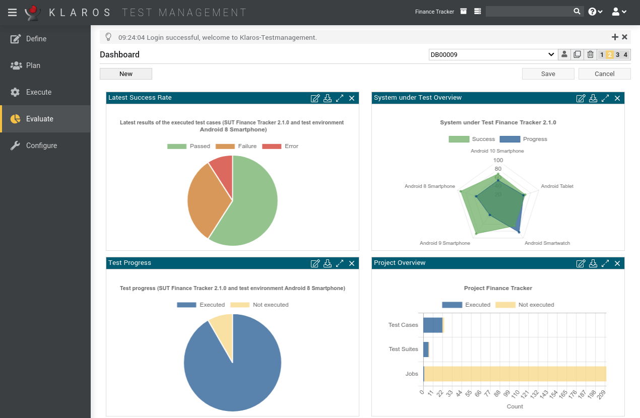Open the Define section
Viewport: 640px width, 418px height.
click(45, 39)
